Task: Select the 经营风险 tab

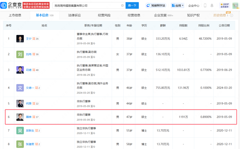Action: 104,15
